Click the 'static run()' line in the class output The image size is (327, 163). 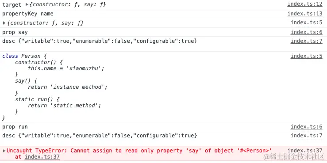pos(37,99)
